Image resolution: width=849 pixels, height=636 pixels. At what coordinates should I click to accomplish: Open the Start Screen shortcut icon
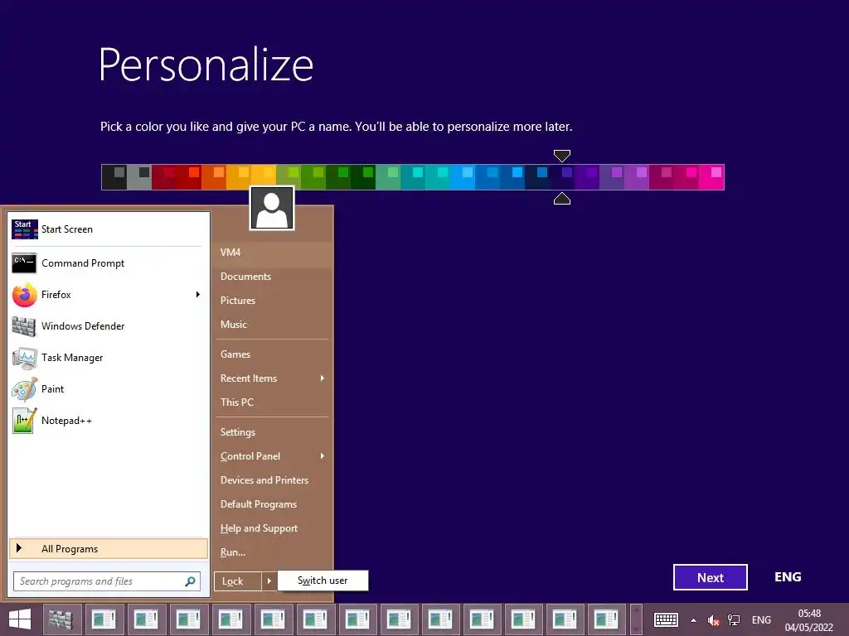tap(25, 229)
